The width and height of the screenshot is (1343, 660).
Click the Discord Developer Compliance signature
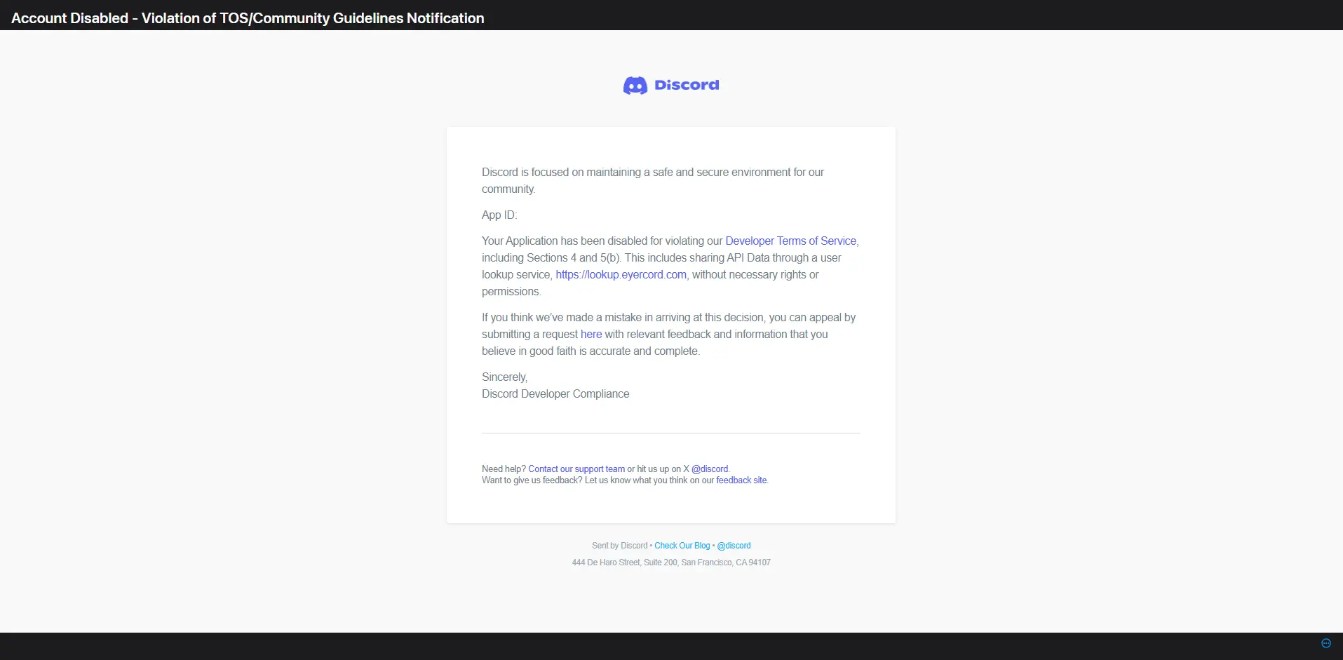click(x=555, y=393)
